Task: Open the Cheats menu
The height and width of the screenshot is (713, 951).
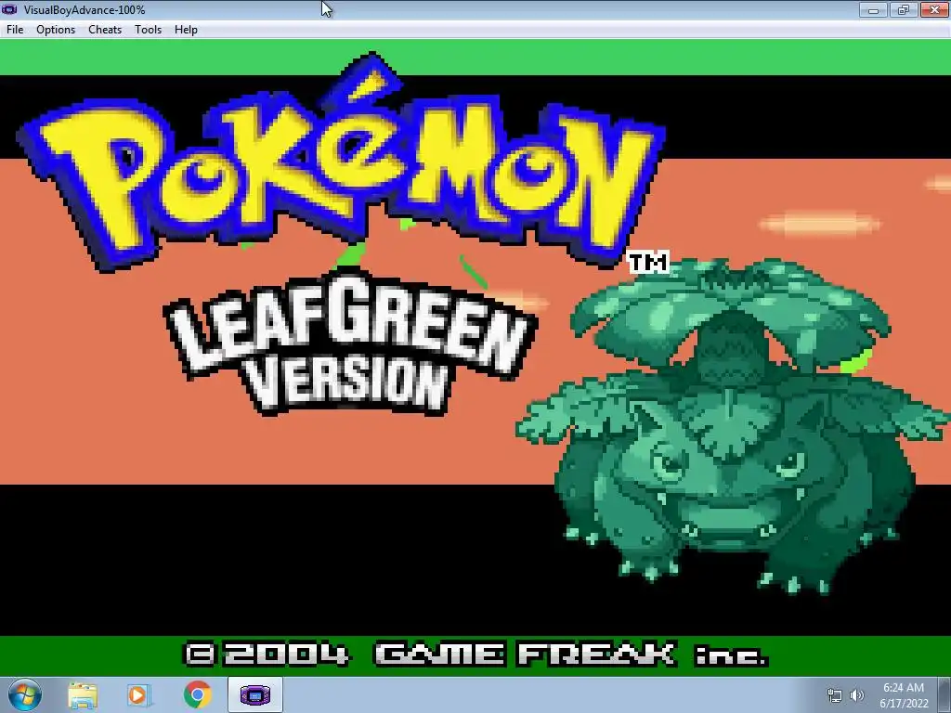Action: pos(105,30)
